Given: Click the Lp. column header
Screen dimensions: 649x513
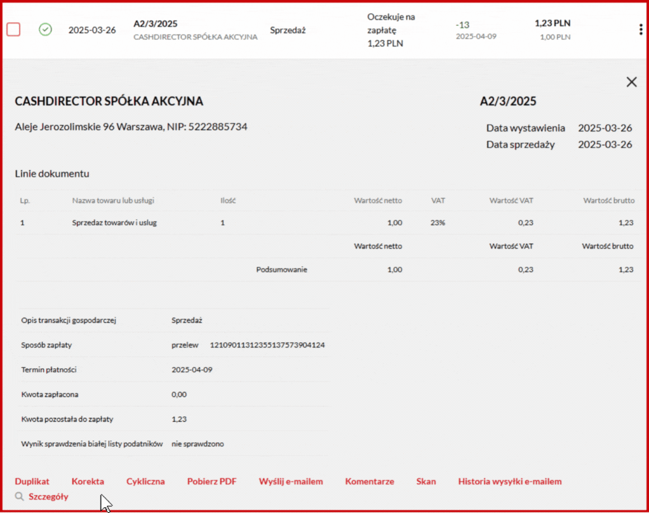Looking at the screenshot, I should click(25, 200).
